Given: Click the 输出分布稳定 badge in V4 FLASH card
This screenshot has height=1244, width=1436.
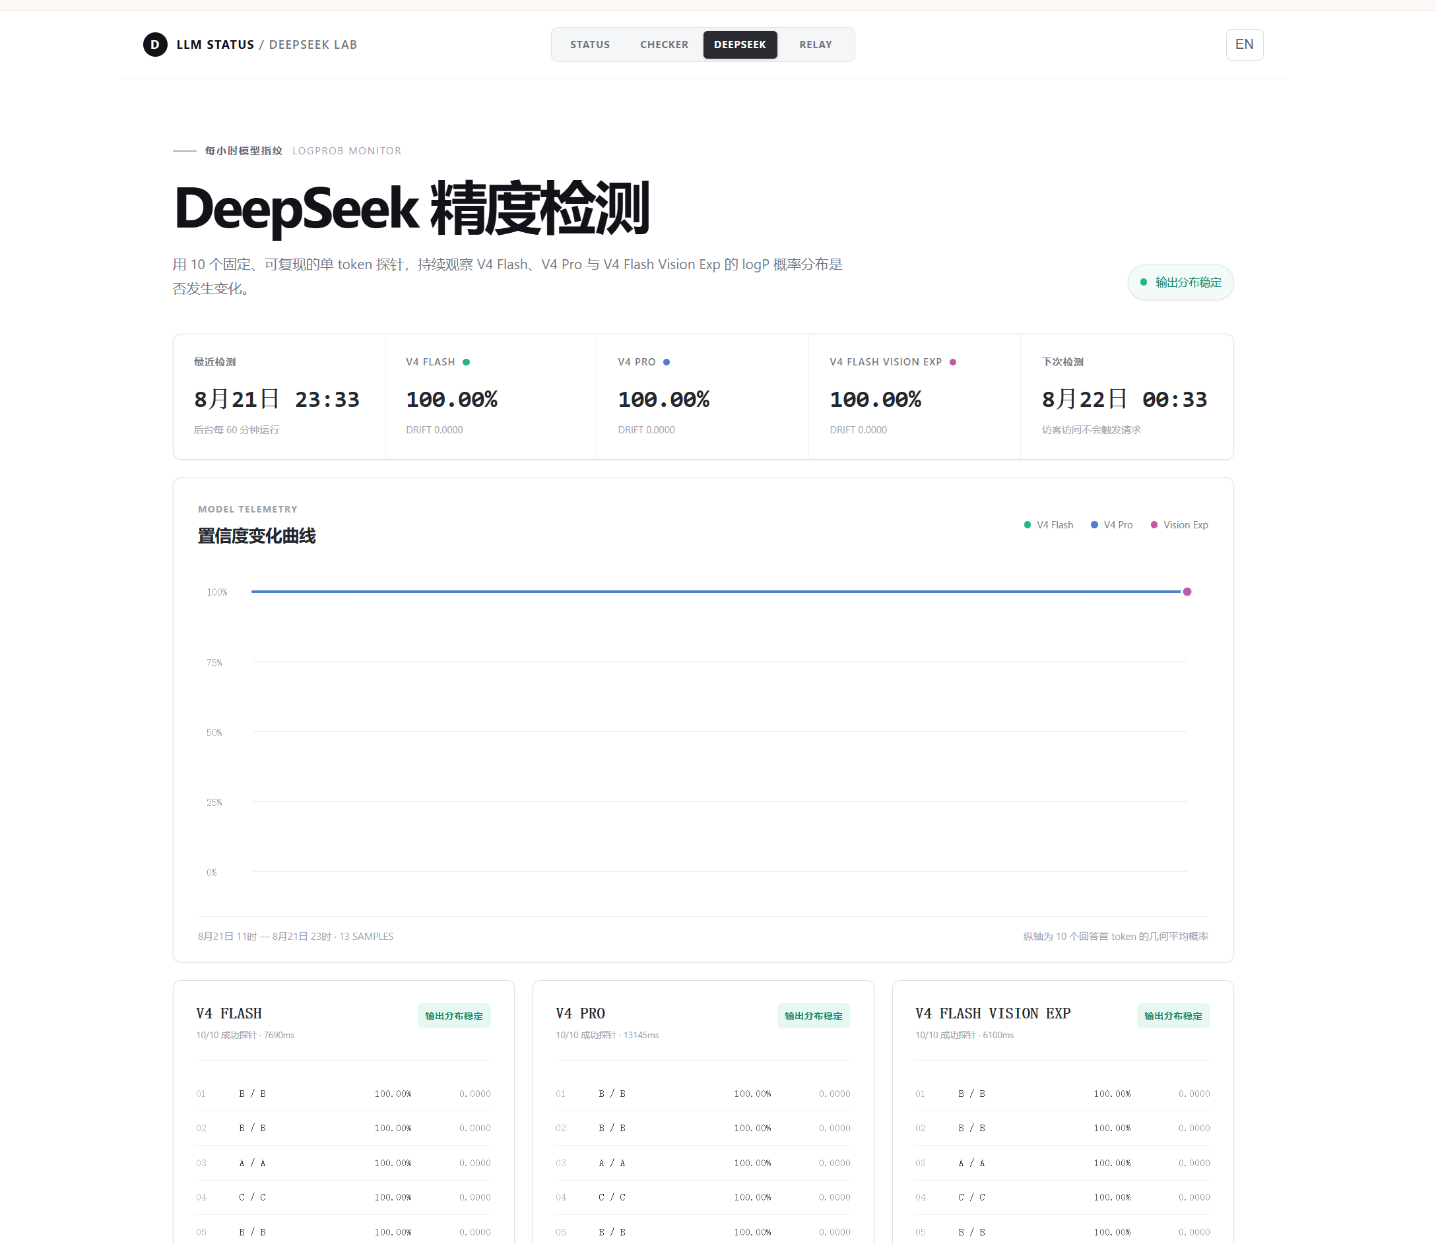Looking at the screenshot, I should pyautogui.click(x=454, y=1016).
